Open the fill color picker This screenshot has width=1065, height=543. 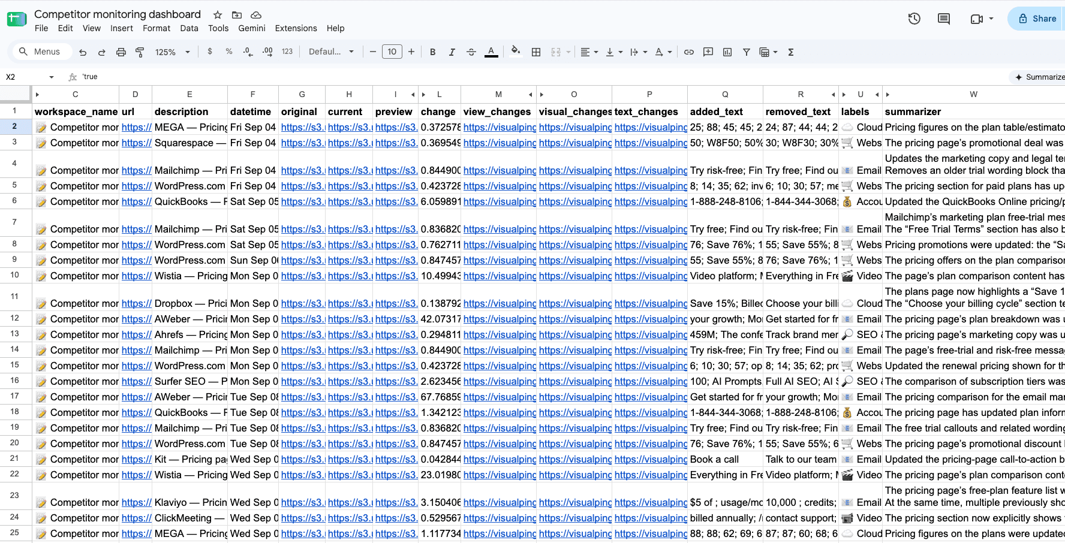coord(516,52)
